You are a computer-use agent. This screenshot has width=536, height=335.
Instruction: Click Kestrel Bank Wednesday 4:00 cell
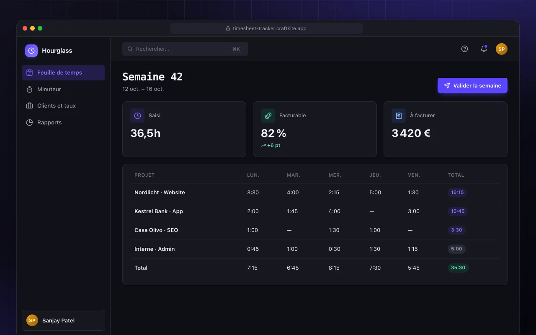pos(335,211)
